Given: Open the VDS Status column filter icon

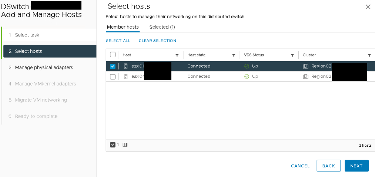Looking at the screenshot, I should tap(292, 55).
